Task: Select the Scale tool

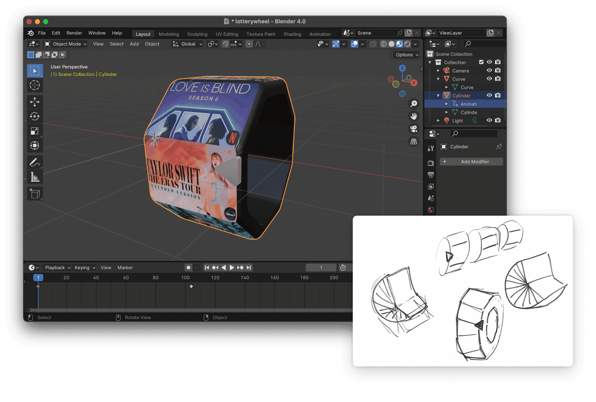Action: [x=35, y=131]
